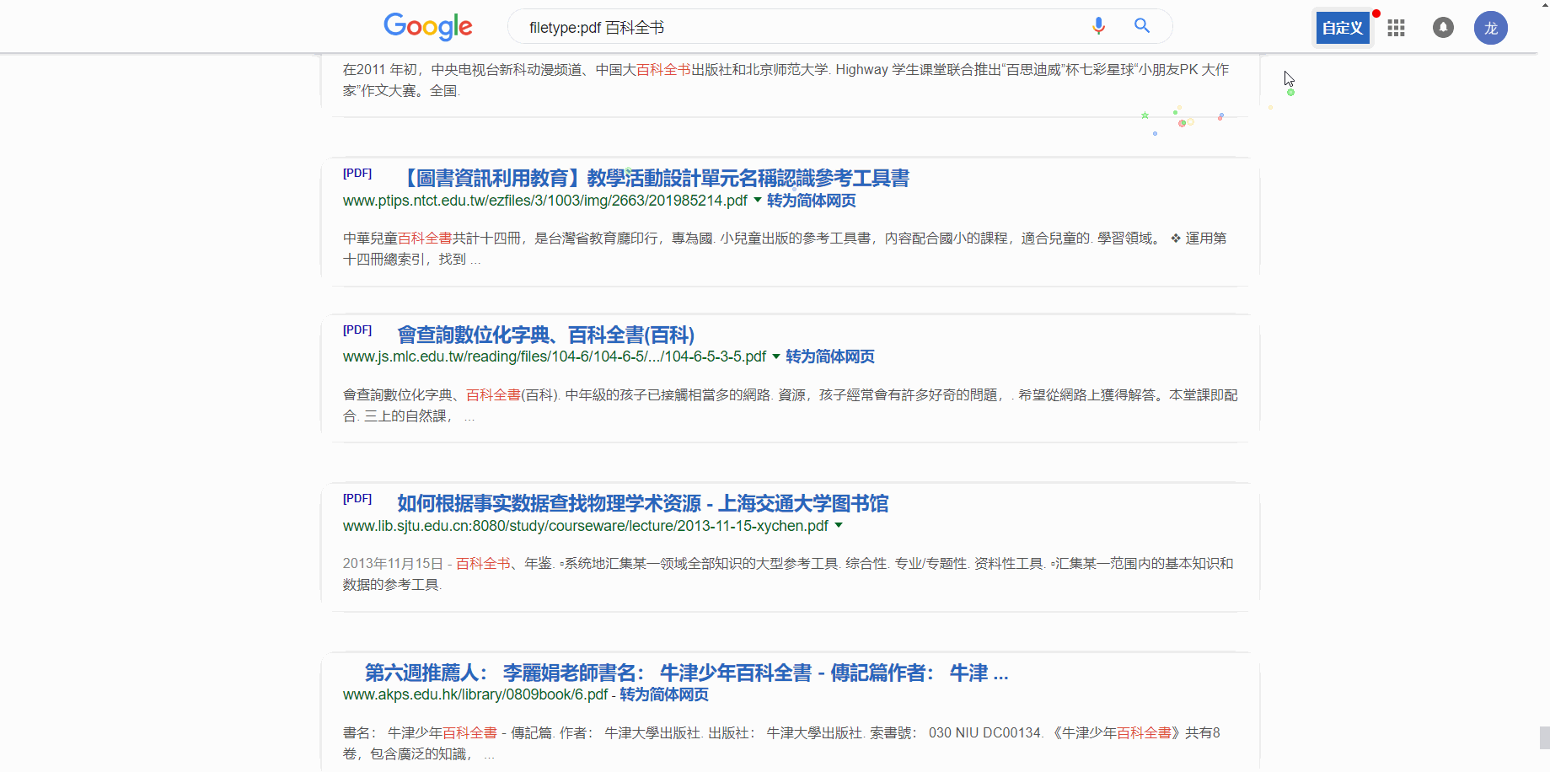This screenshot has width=1550, height=772.
Task: Click URL www.lib.sjtu.edu.cn:8080 courseware lecture pdf
Action: [x=586, y=526]
